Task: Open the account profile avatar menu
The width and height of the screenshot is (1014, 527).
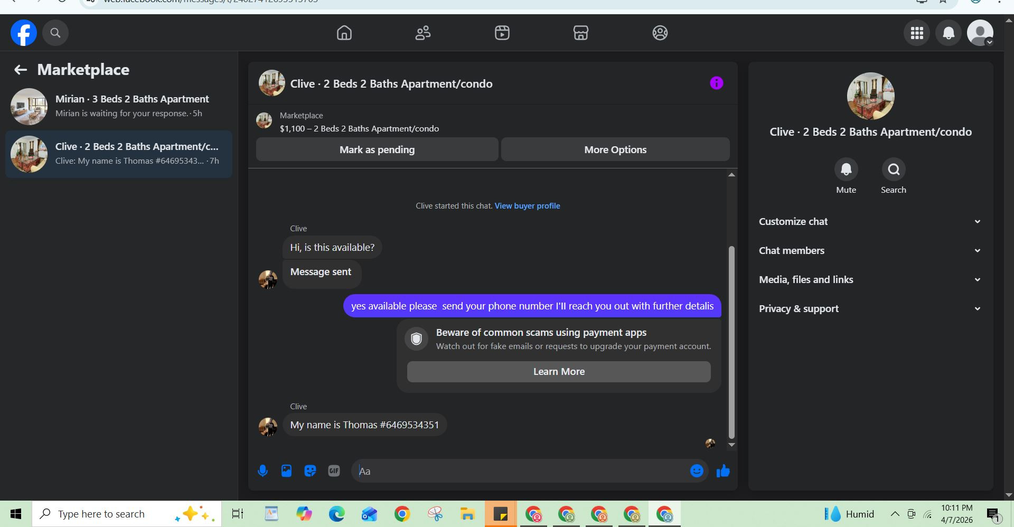Action: [980, 33]
